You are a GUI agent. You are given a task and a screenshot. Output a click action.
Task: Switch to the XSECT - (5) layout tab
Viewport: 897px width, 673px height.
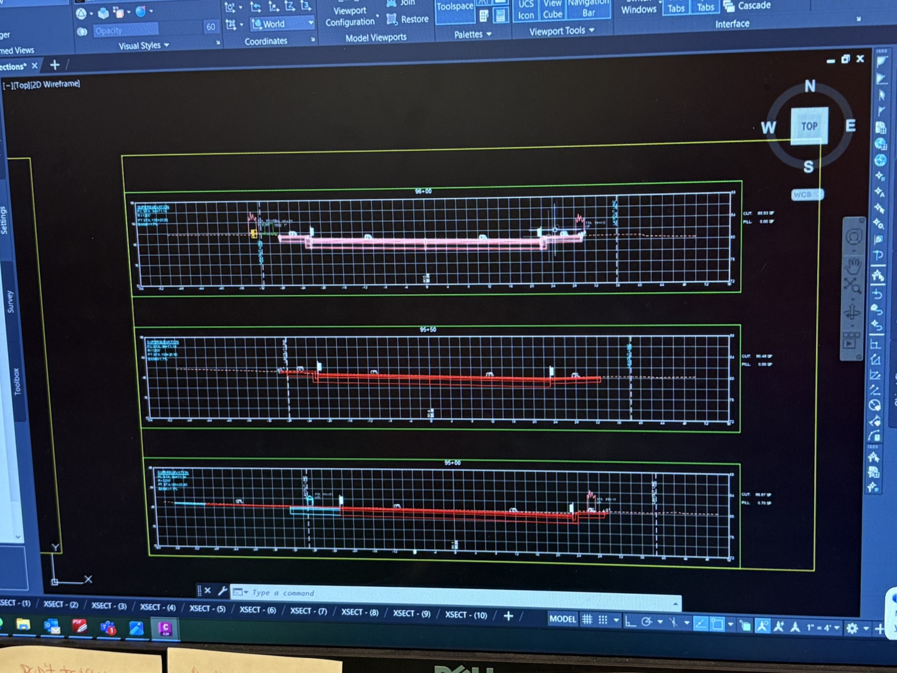point(207,609)
